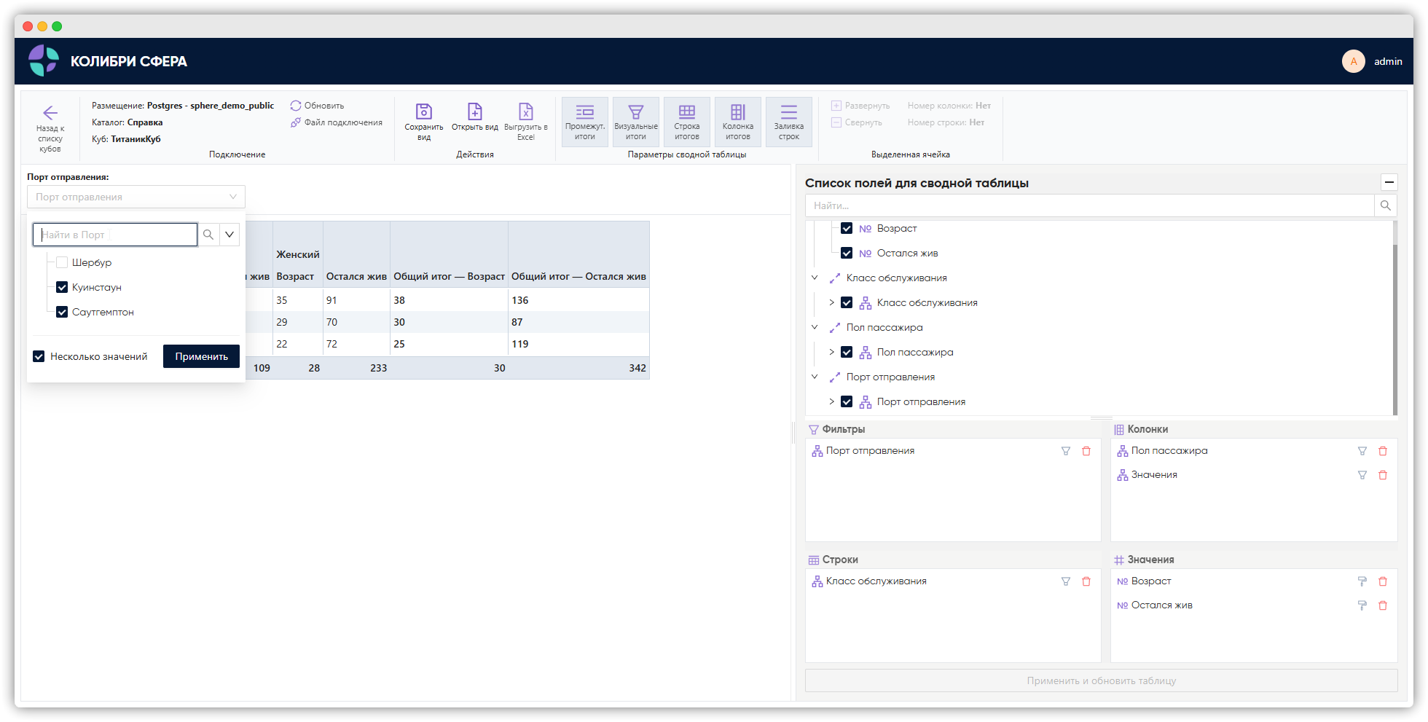Click the Обновить refresh icon
This screenshot has height=722, width=1428.
coord(296,106)
